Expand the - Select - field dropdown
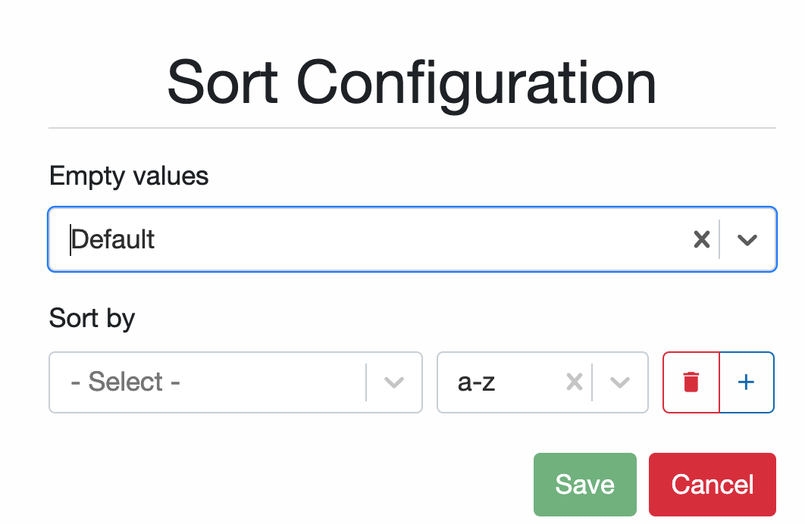This screenshot has width=805, height=524. [393, 382]
